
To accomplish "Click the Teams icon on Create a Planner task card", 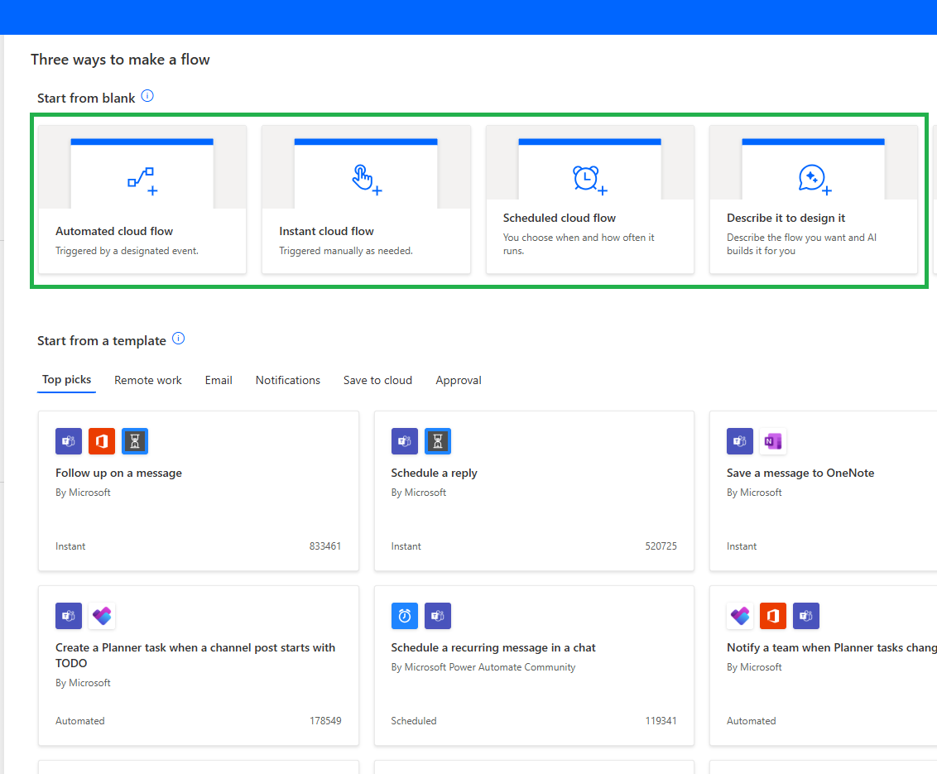I will [x=69, y=616].
